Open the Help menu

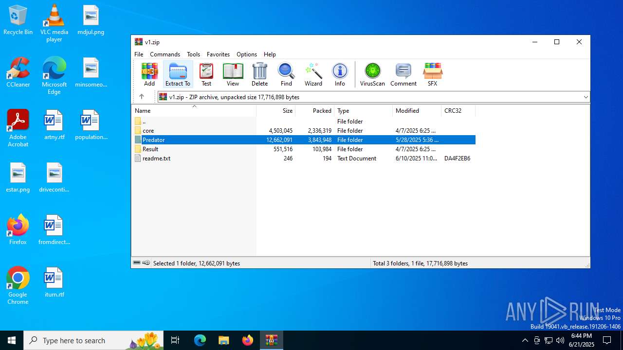(x=270, y=54)
